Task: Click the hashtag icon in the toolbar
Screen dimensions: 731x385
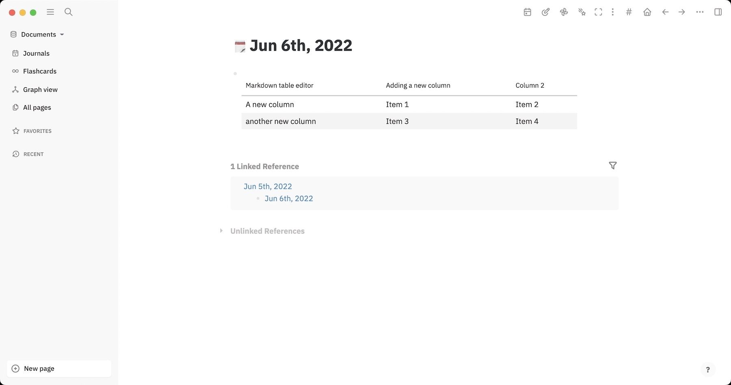Action: (x=629, y=12)
